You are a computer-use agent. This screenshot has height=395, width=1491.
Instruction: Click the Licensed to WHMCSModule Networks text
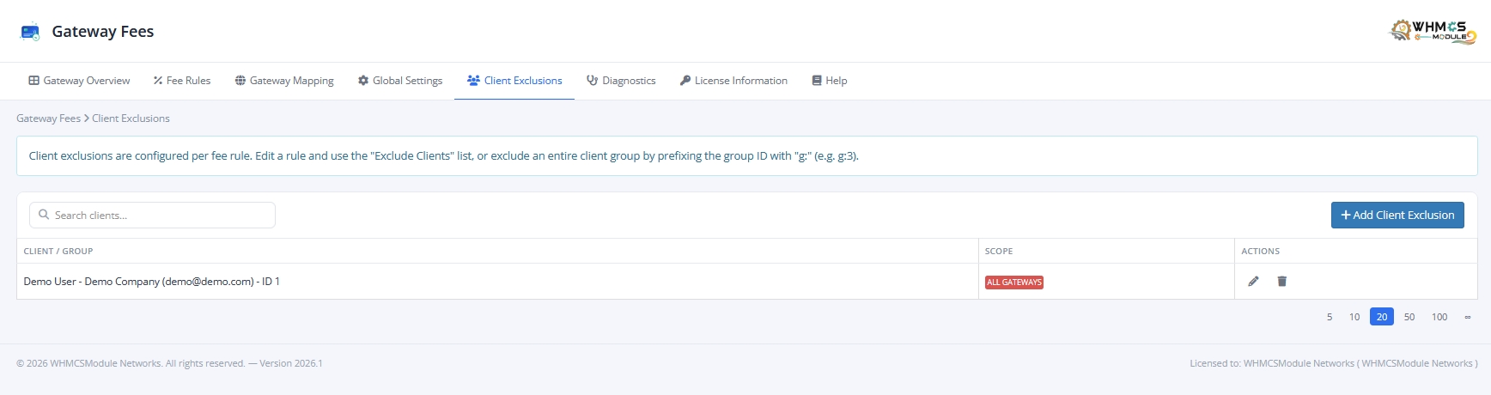click(x=1334, y=363)
